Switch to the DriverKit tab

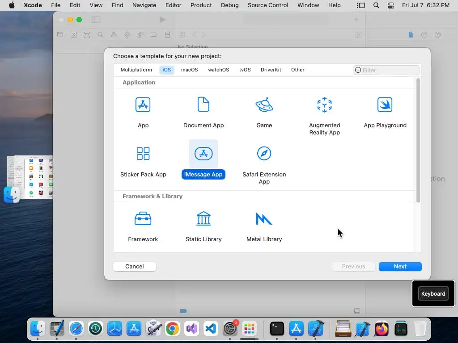(271, 70)
